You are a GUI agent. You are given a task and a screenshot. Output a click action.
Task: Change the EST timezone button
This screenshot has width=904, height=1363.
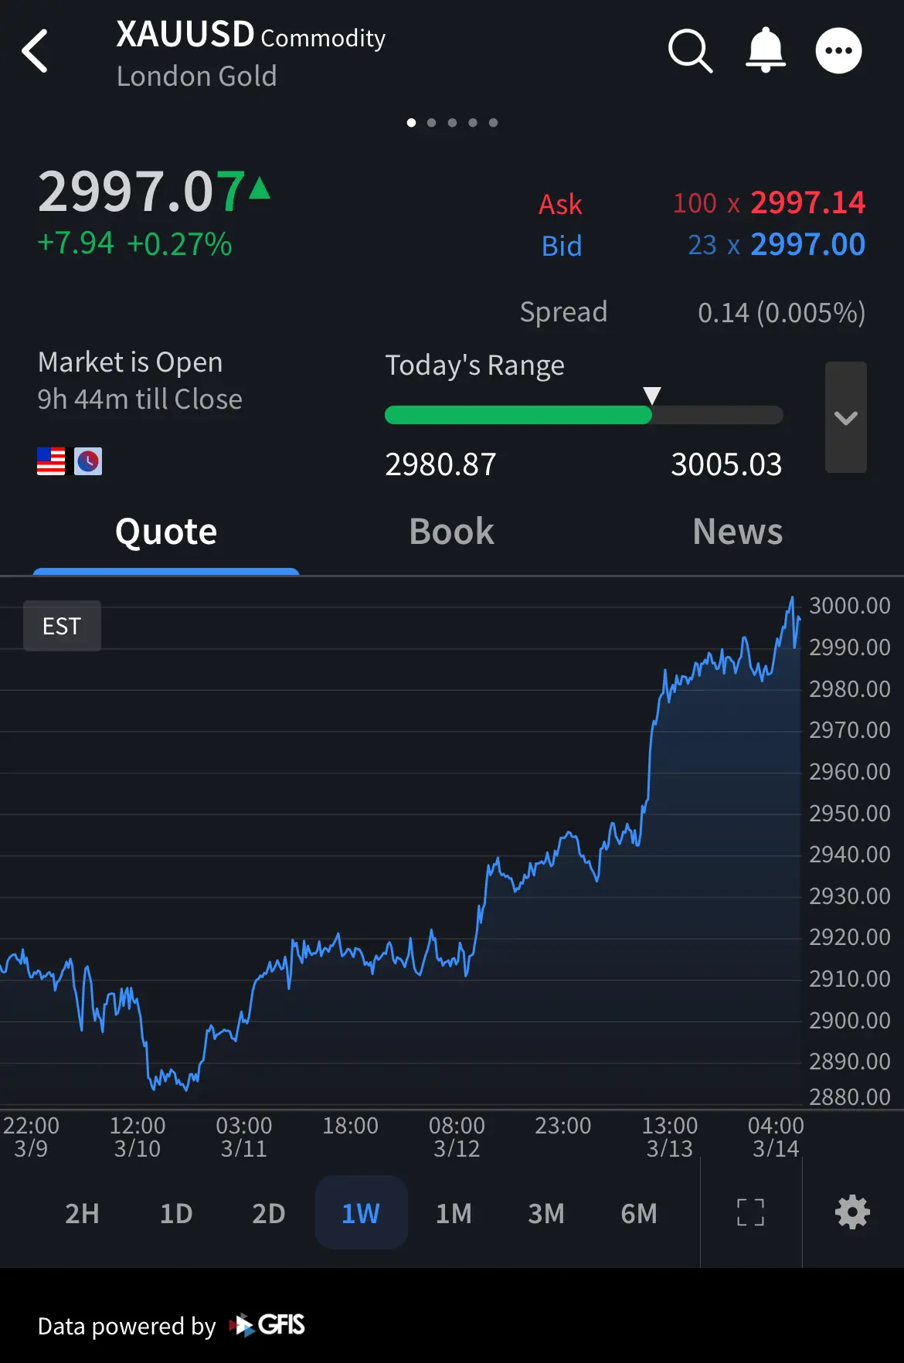(62, 626)
